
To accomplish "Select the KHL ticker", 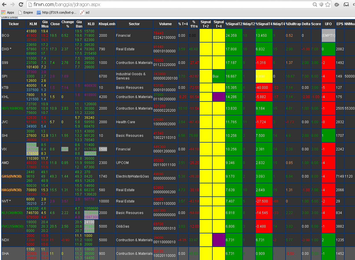I will coord(5,97).
